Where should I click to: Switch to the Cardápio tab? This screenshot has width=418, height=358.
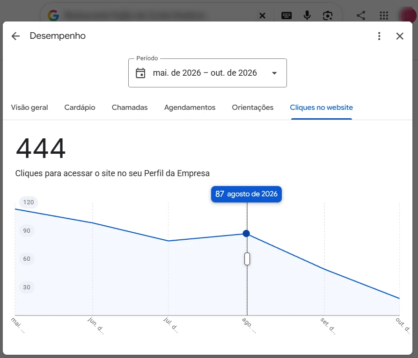pos(80,107)
